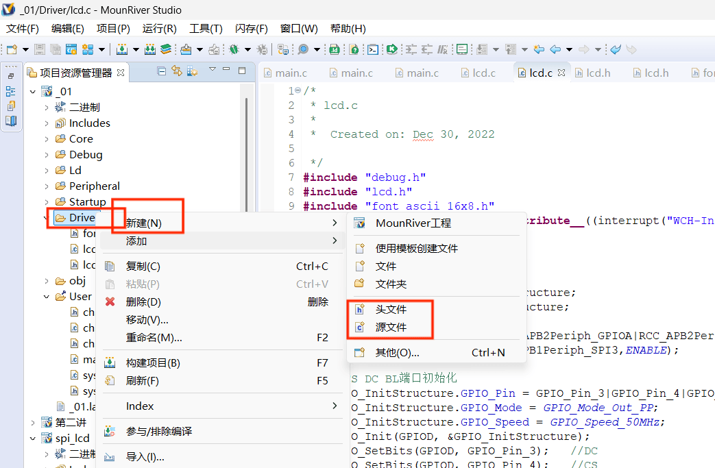This screenshot has height=468, width=715.
Task: Open the 运行(R) menu in menu bar
Action: pos(159,29)
